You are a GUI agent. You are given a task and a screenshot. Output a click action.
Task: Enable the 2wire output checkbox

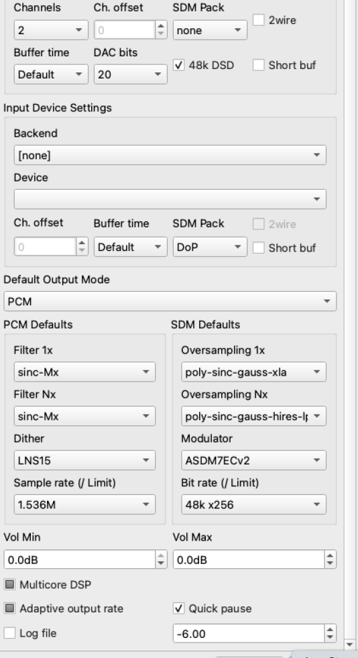tap(259, 19)
